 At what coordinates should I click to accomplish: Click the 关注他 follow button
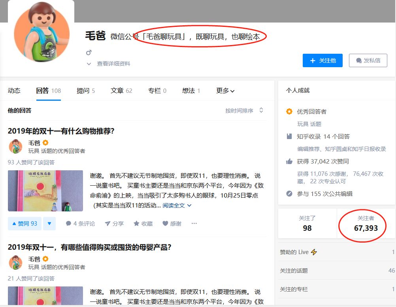click(322, 60)
